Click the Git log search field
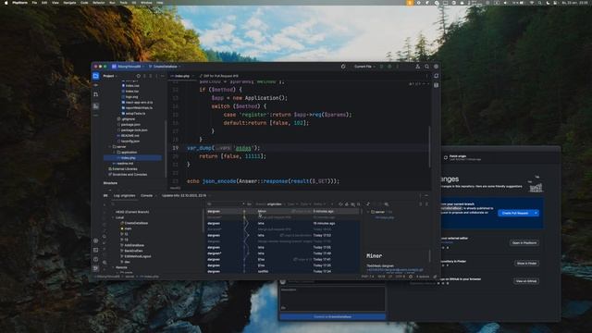This screenshot has height=333, width=592. click(x=227, y=204)
